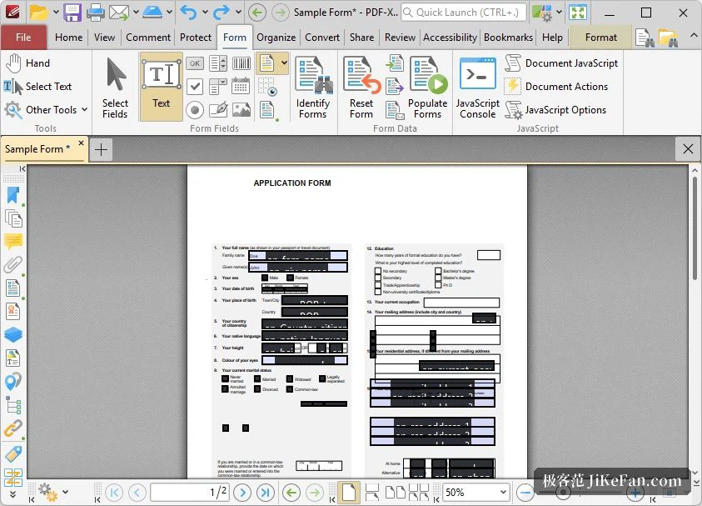Tick the 'No secondary' education checkbox
This screenshot has width=702, height=506.
coord(378,271)
